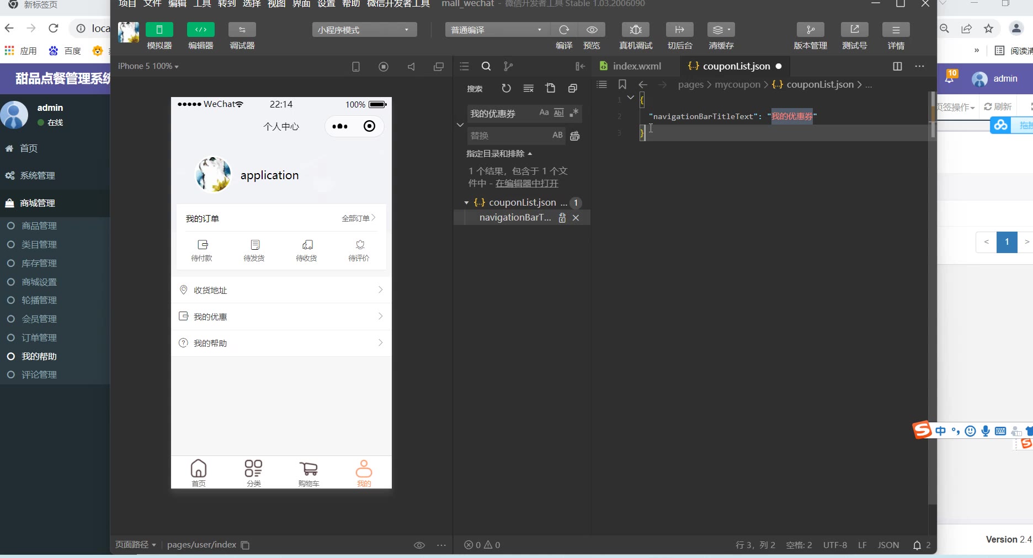Open real device debugging (真机调试)
The width and height of the screenshot is (1033, 558).
coord(636,30)
